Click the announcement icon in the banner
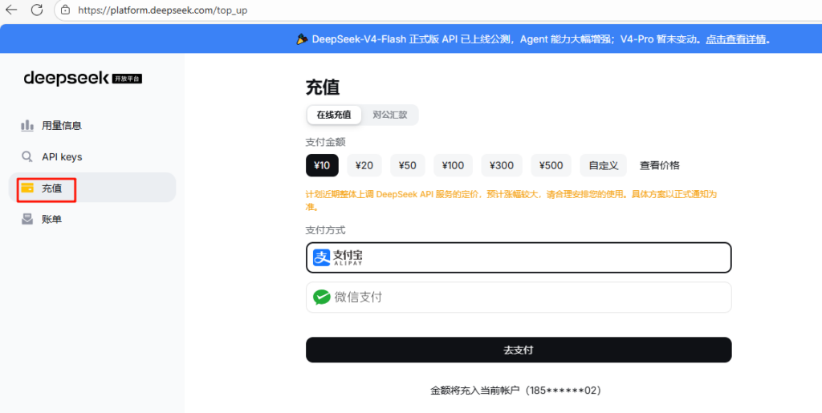822x413 pixels. click(x=302, y=39)
